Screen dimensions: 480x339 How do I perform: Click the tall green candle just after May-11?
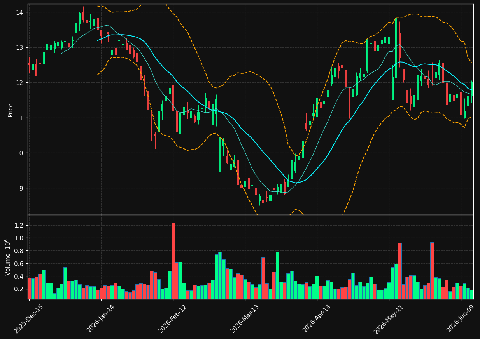(x=396, y=48)
